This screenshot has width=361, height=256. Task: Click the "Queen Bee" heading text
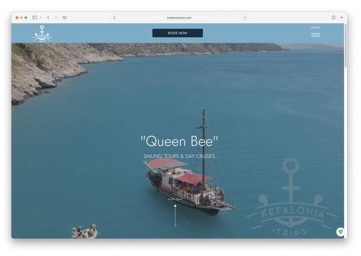(179, 141)
